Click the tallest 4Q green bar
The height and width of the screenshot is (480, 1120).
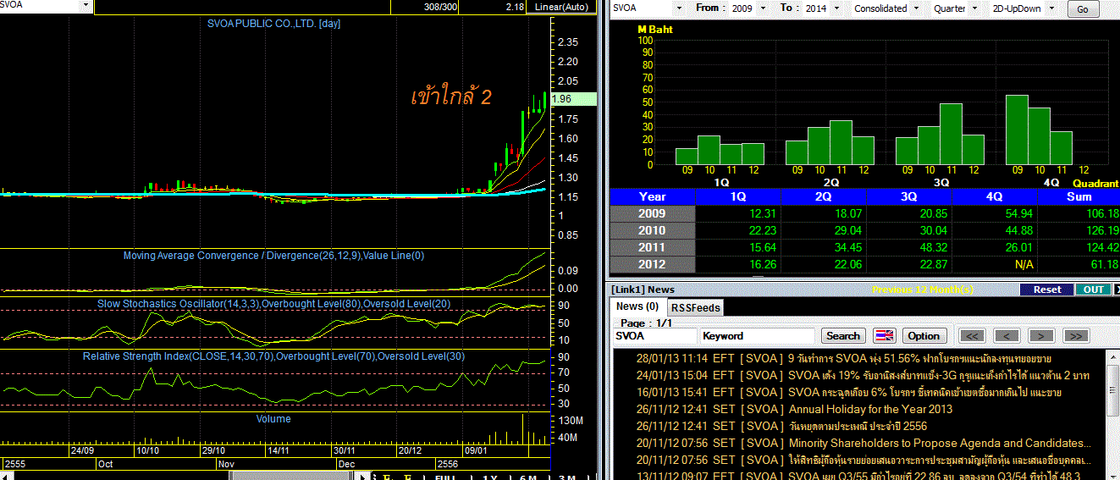tap(1017, 130)
